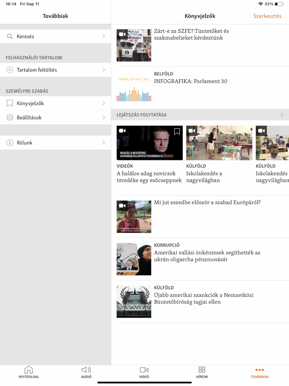
Task: Open the Rólunk about entry
Action: click(x=55, y=143)
